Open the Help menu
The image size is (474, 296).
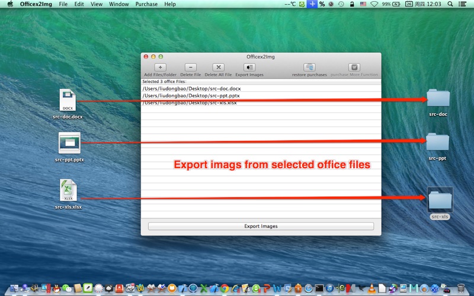pyautogui.click(x=170, y=4)
